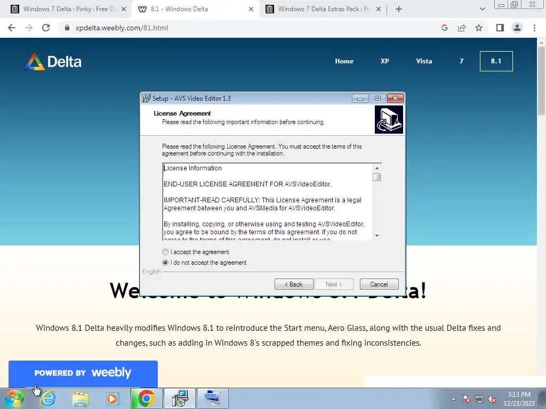Click the lock icon in address bar
This screenshot has width=546, height=409.
(x=67, y=28)
